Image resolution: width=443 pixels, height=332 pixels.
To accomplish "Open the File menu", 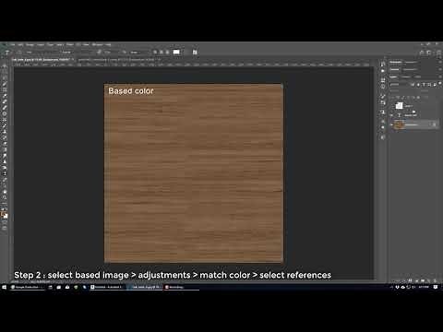I will pyautogui.click(x=13, y=44).
